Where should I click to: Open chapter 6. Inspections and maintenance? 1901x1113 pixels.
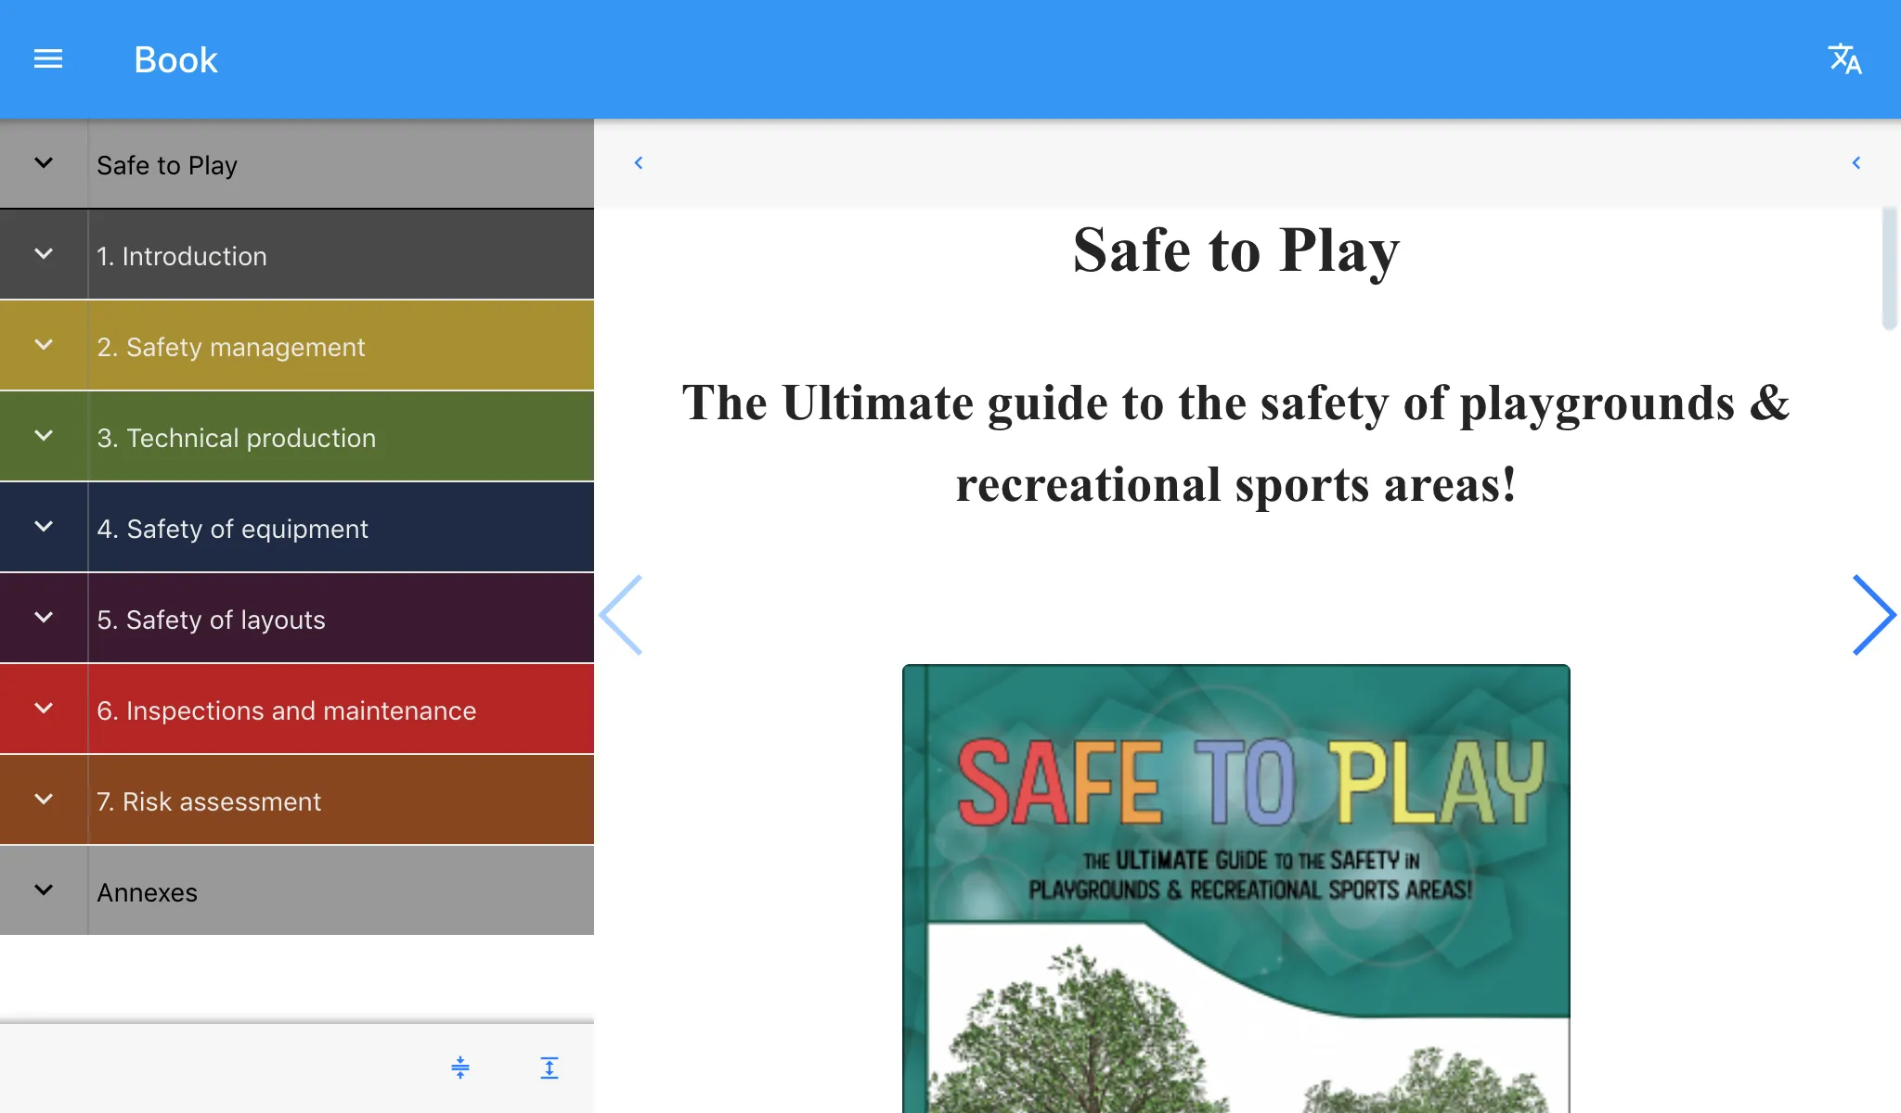pos(341,710)
